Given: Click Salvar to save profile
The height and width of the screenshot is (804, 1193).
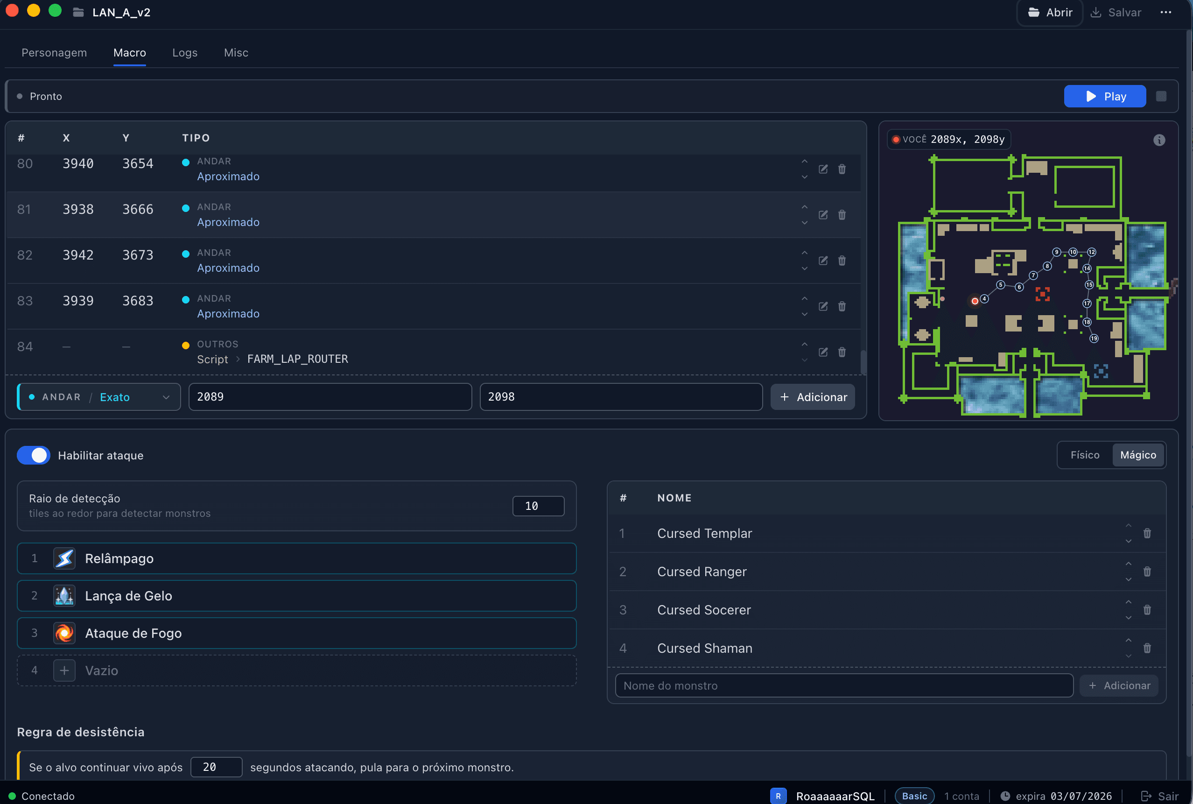Looking at the screenshot, I should click(x=1116, y=12).
